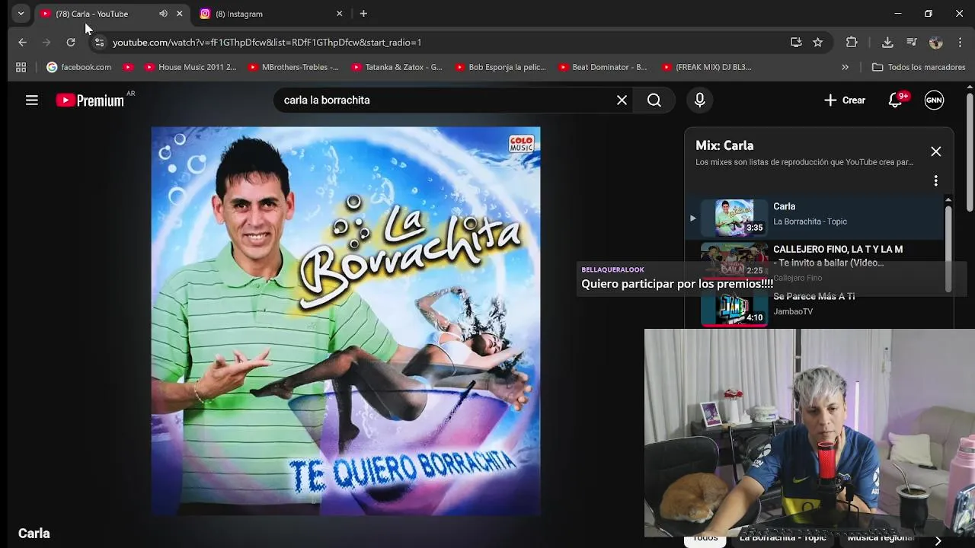
Task: Bookmark this page with star icon
Action: pyautogui.click(x=817, y=43)
